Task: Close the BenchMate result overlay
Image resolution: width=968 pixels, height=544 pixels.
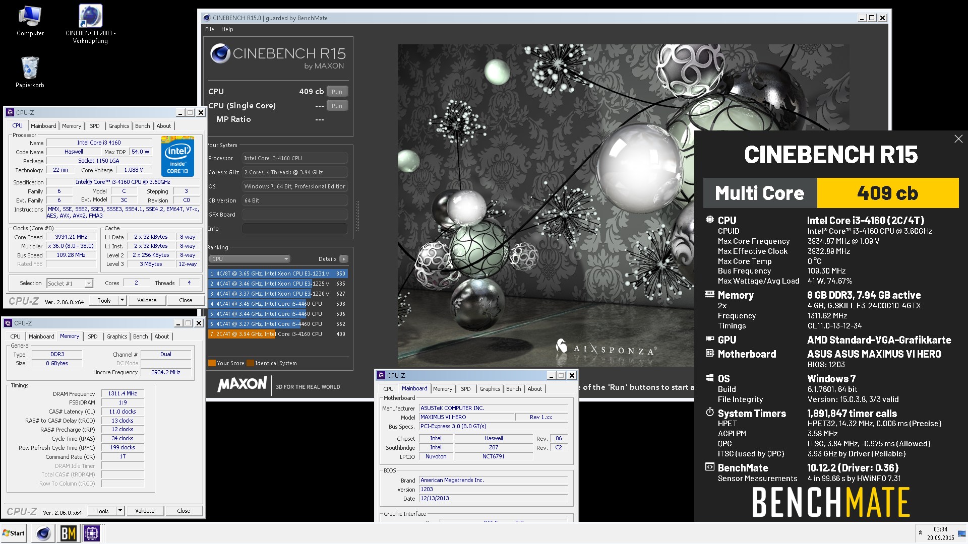Action: tap(958, 139)
